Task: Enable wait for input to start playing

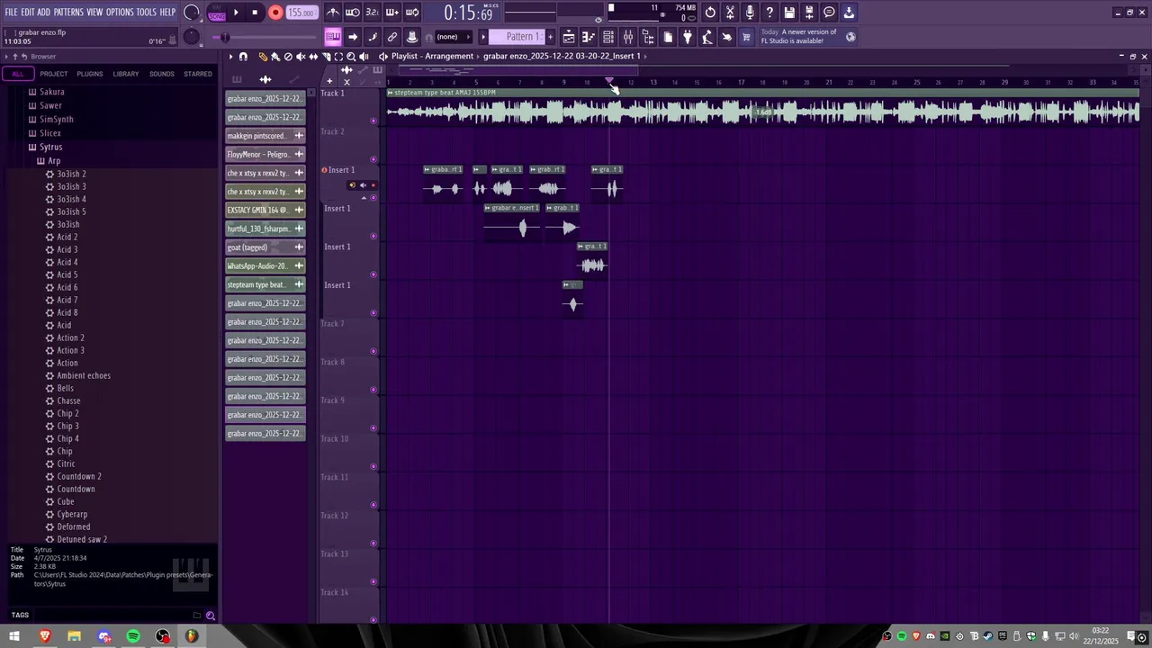Action: coord(353,13)
